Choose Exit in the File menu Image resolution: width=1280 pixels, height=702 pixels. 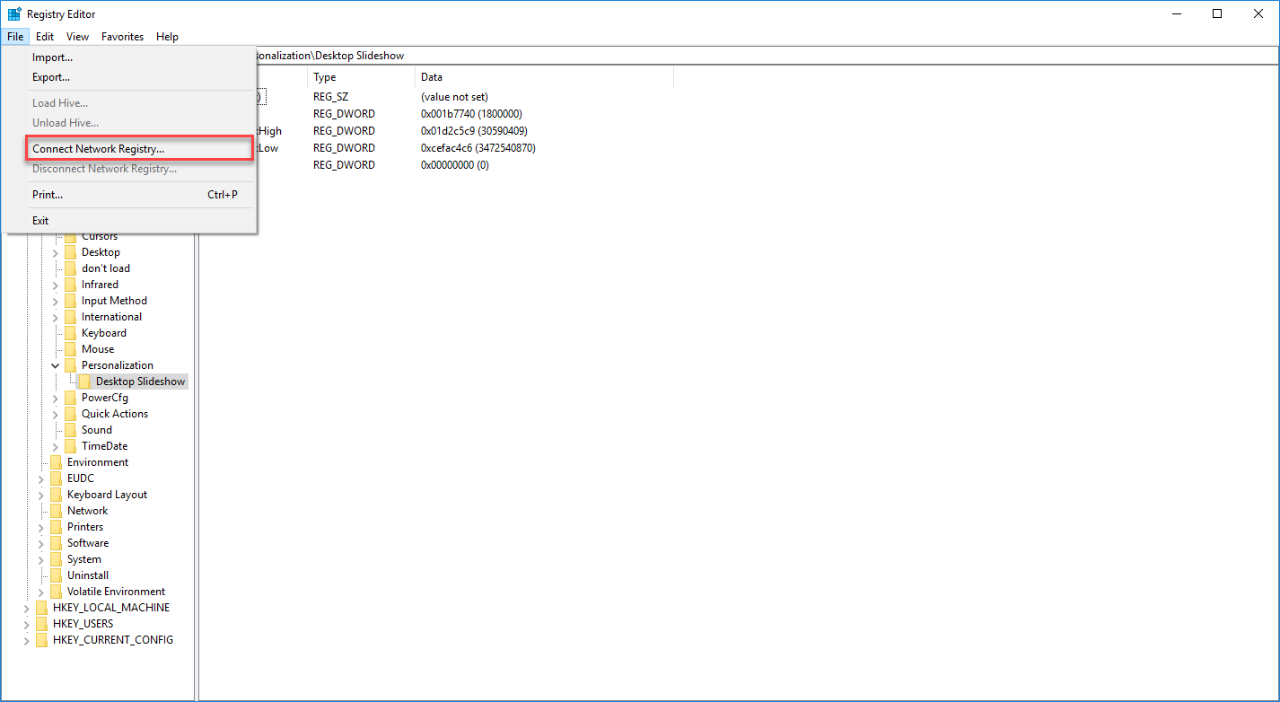[40, 221]
